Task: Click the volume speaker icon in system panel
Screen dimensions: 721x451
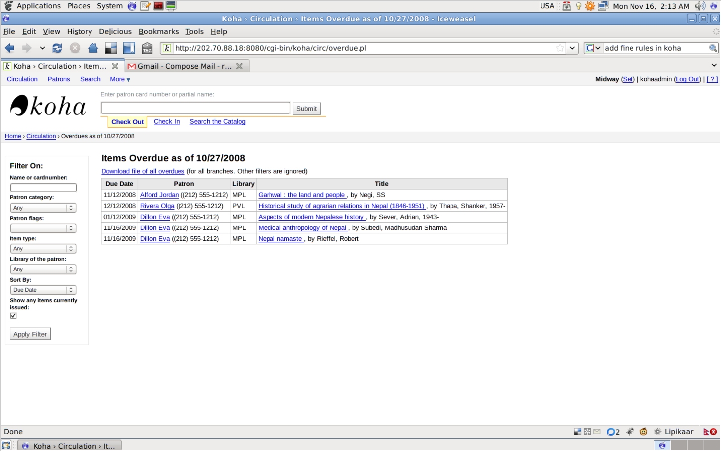Action: 700,6
